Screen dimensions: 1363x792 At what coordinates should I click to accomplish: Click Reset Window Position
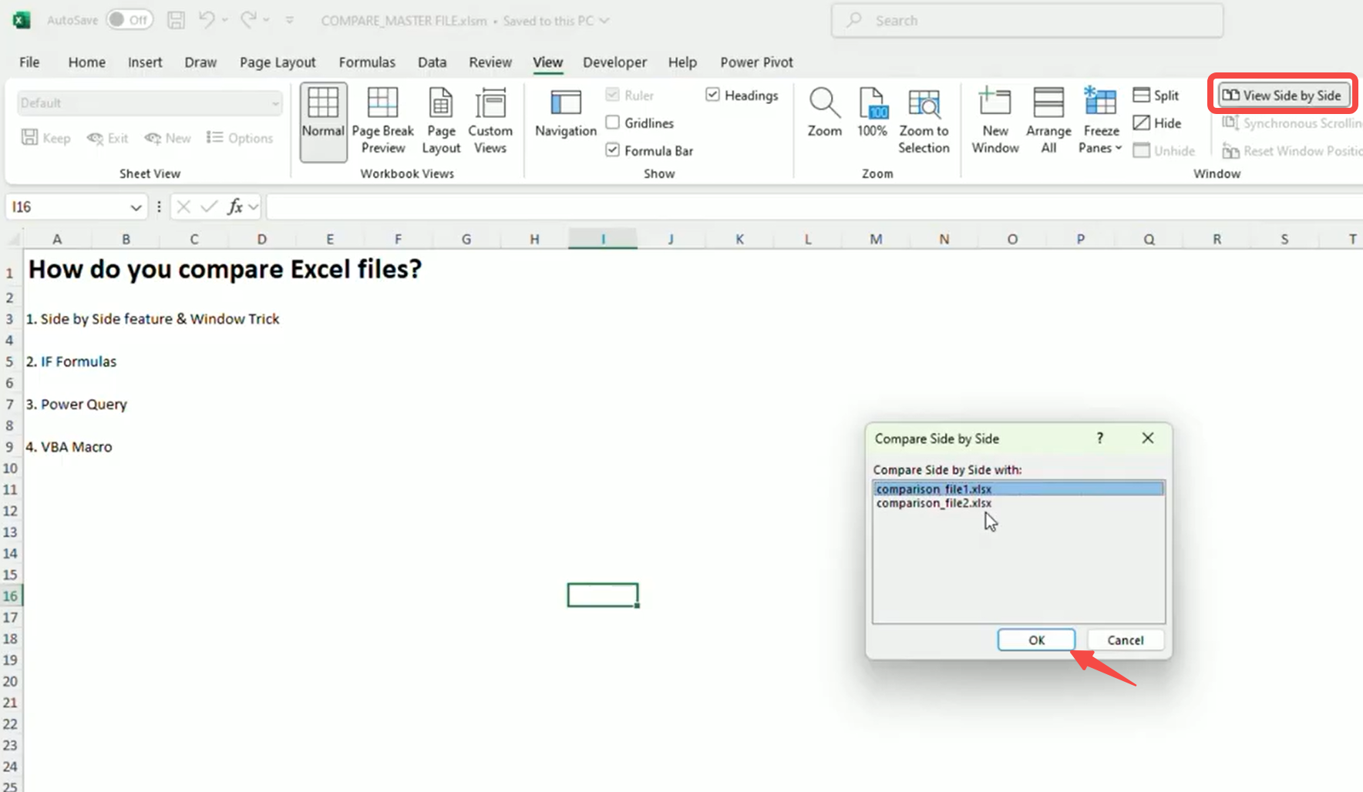click(x=1291, y=151)
